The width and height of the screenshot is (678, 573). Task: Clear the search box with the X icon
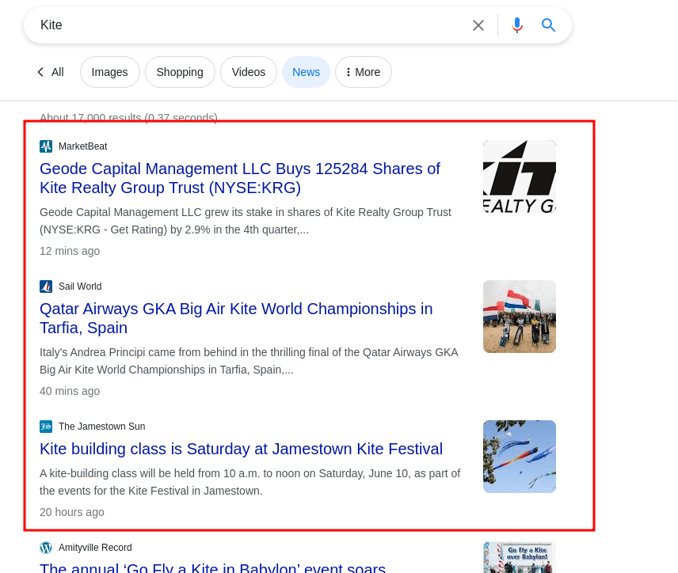(x=478, y=25)
